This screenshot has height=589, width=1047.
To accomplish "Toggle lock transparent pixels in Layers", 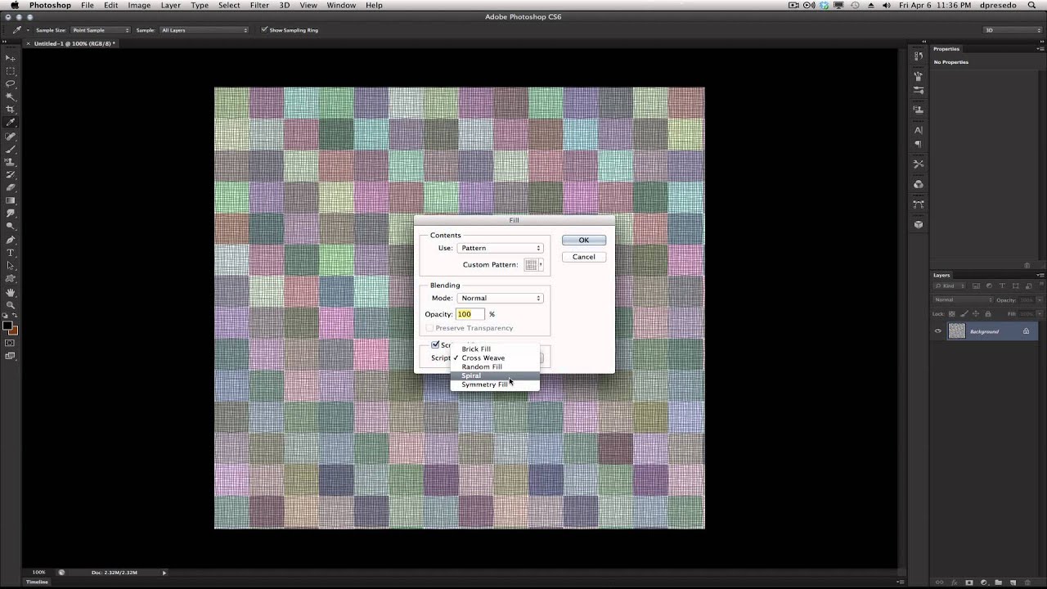I will tap(951, 314).
